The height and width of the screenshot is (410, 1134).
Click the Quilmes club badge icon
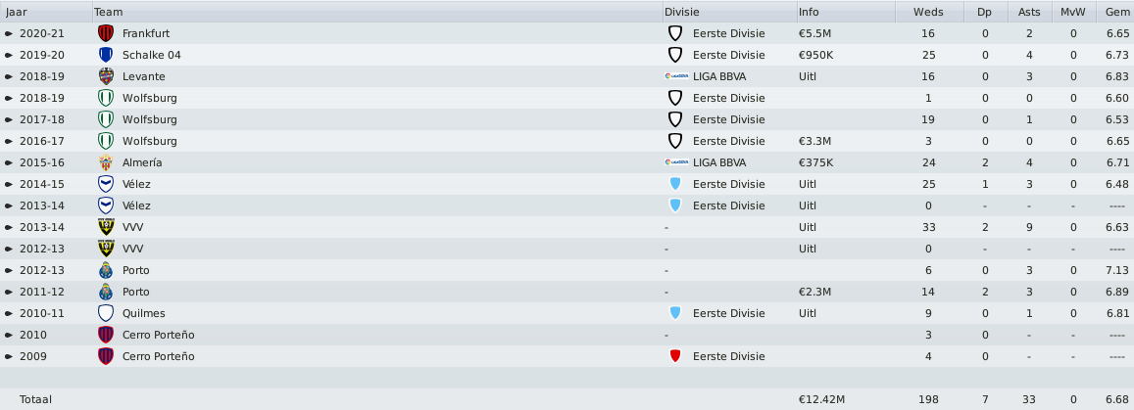[x=106, y=313]
